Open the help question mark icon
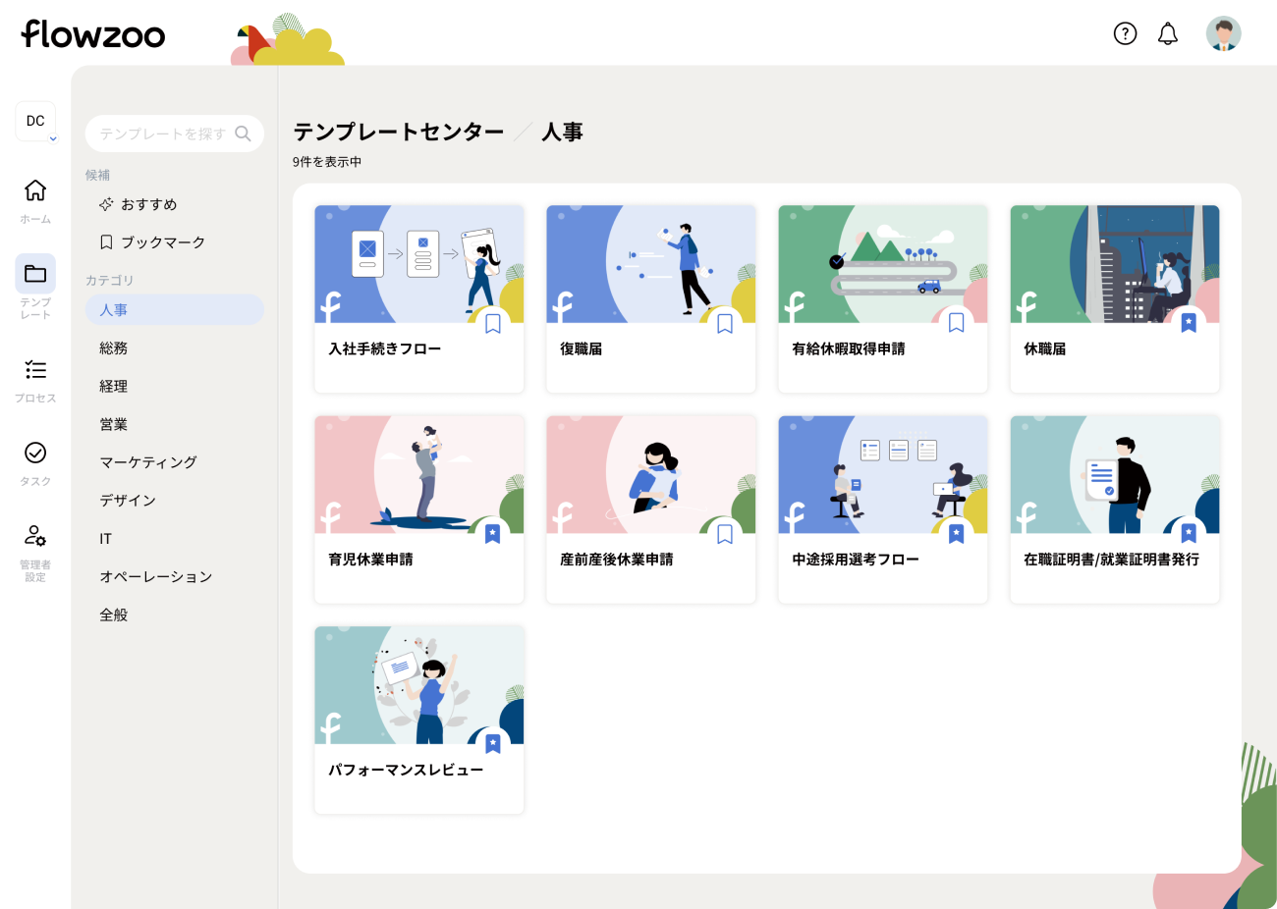1277x909 pixels. pos(1125,33)
